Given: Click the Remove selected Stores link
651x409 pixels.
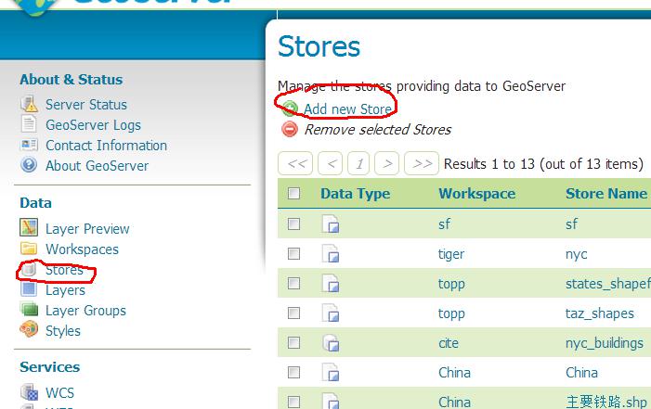Looking at the screenshot, I should click(x=378, y=130).
